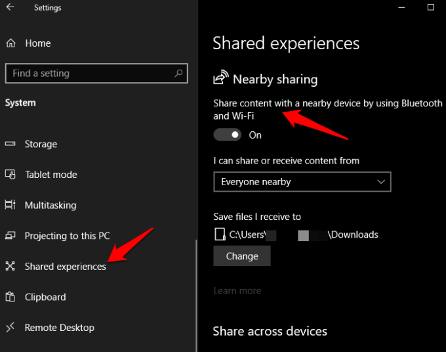The image size is (446, 352).
Task: Click the Nearby sharing share icon
Action: click(x=220, y=79)
